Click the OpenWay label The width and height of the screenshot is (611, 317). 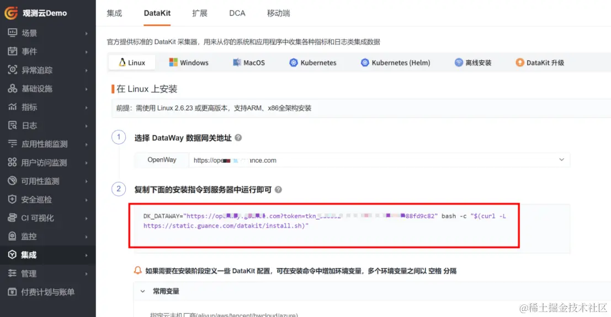[x=162, y=160]
